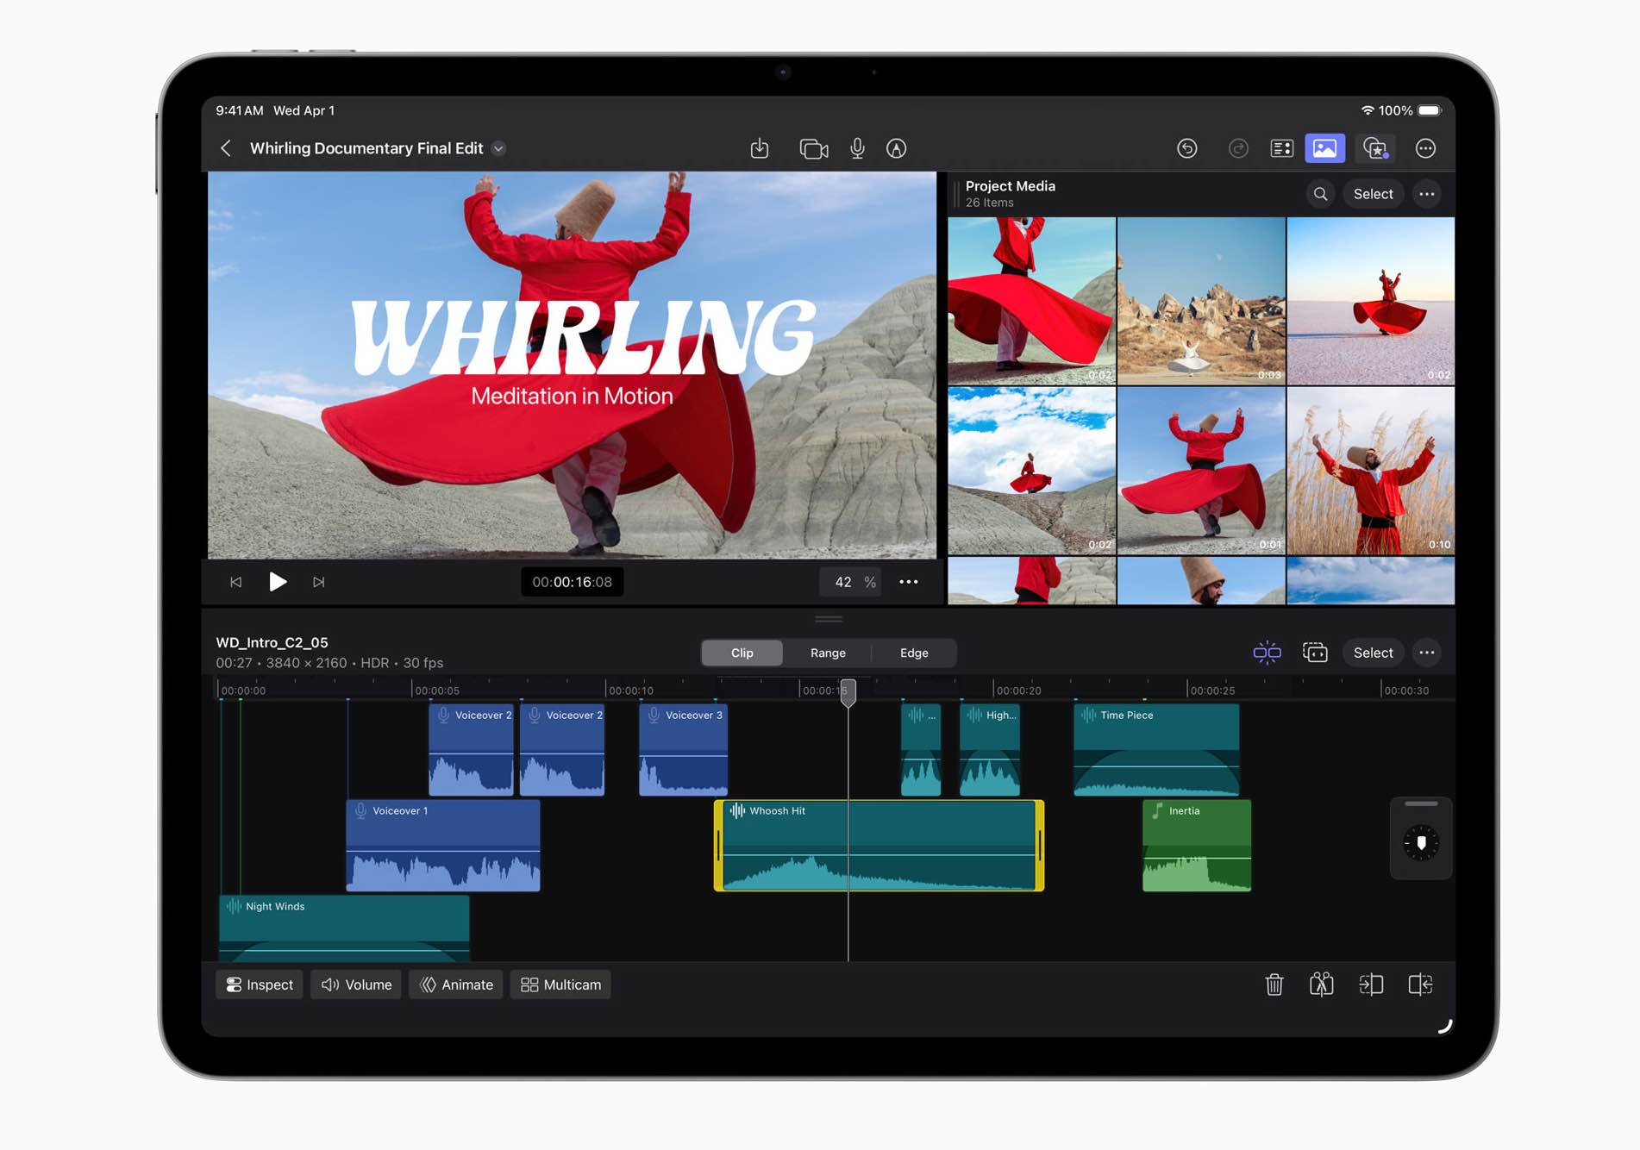Toggle the inspector sidebar panel icon
1640x1150 pixels.
tap(1281, 148)
